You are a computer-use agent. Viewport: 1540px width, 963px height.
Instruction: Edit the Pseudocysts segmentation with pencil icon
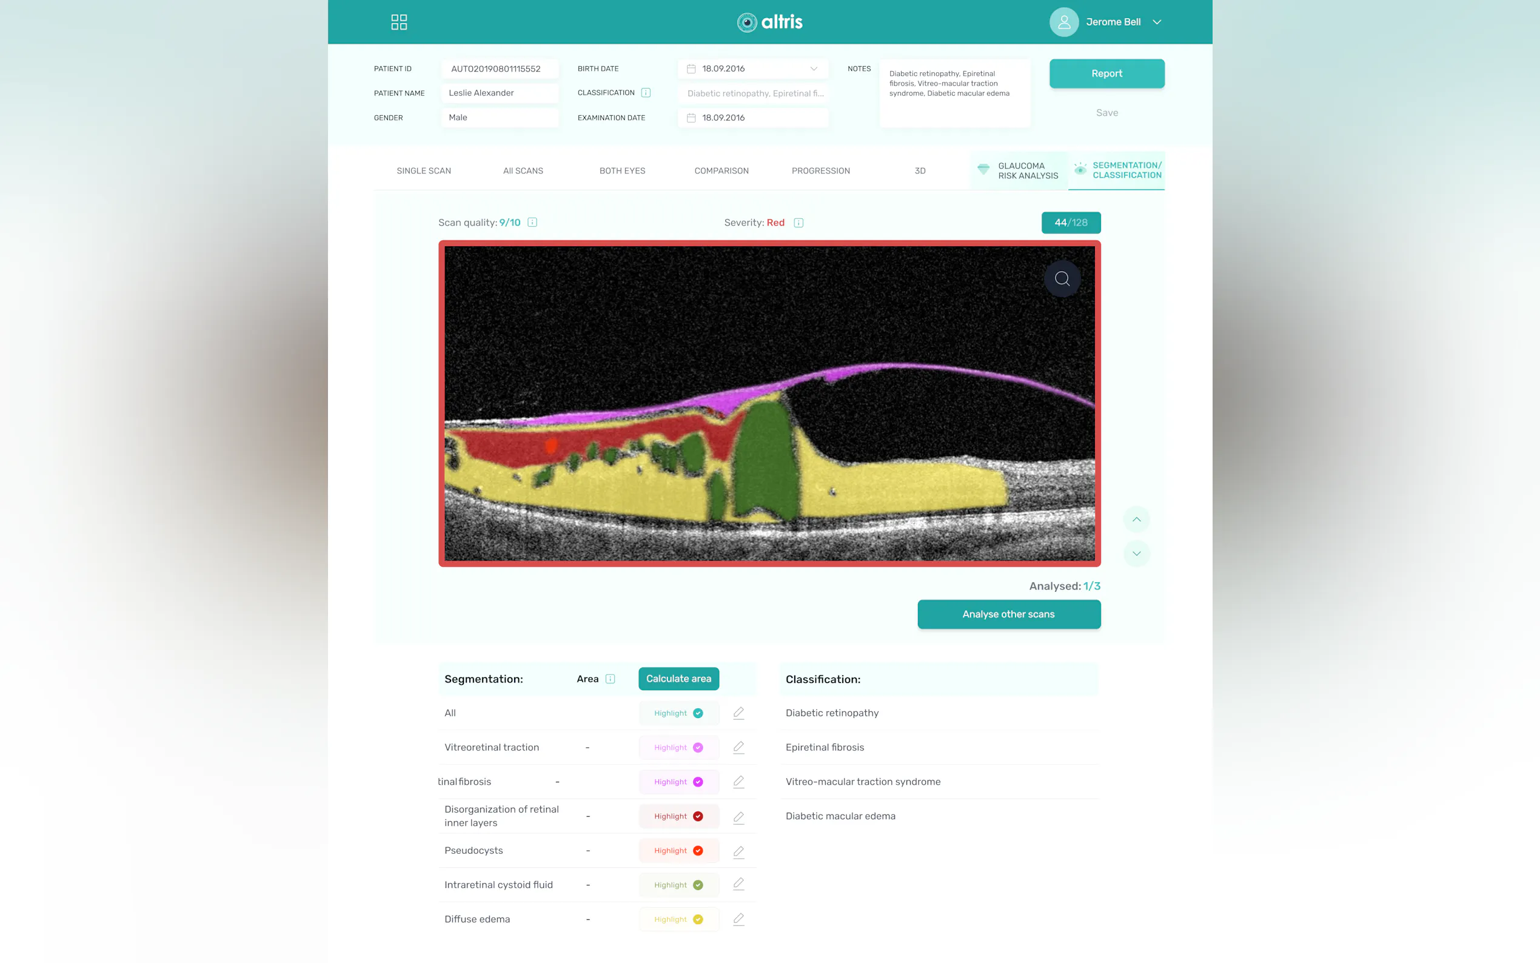[x=738, y=851]
